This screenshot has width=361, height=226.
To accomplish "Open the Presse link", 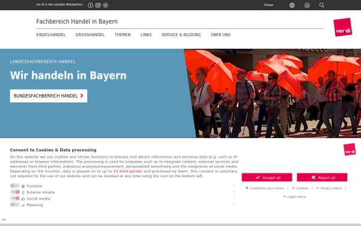I will pos(268,5).
